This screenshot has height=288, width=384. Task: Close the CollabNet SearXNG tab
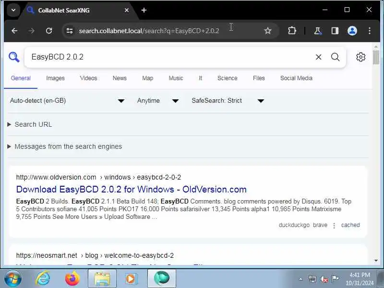[x=127, y=10]
